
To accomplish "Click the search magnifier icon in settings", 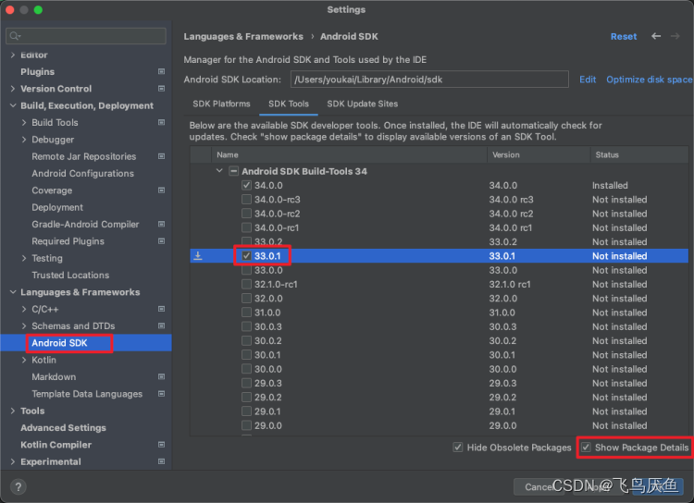I will click(x=15, y=36).
